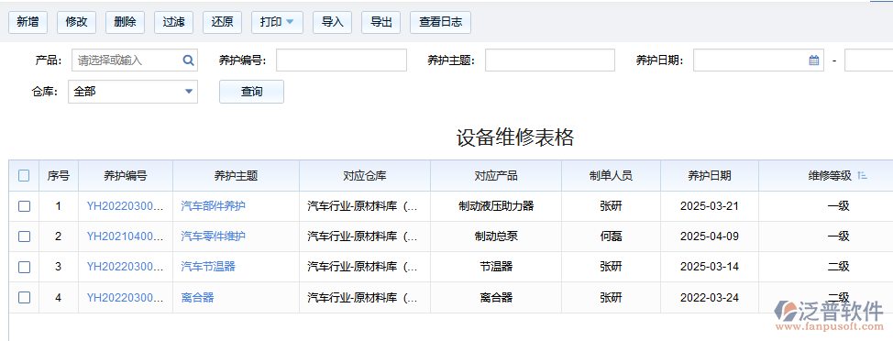The height and width of the screenshot is (341, 893).
Task: Check the box for row 3 汽车节温器
Action: 24,267
